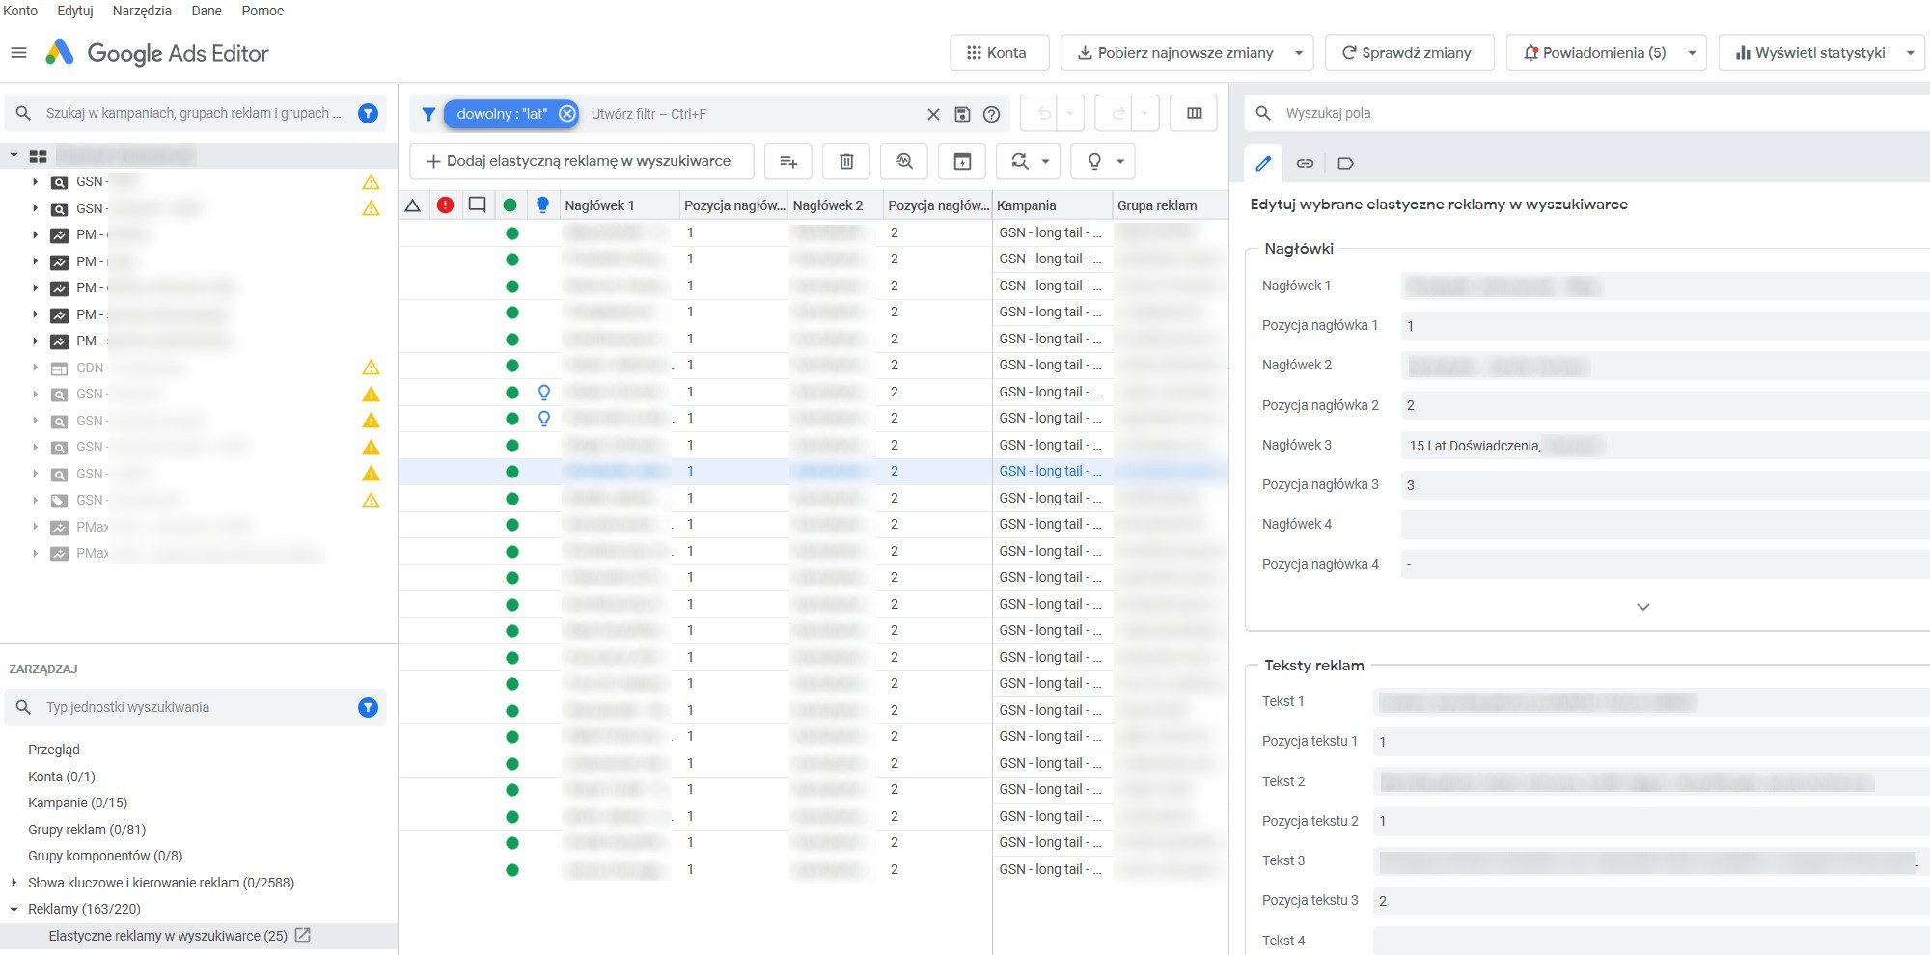
Task: Click Wyświetl statystyki button
Action: 1808,52
